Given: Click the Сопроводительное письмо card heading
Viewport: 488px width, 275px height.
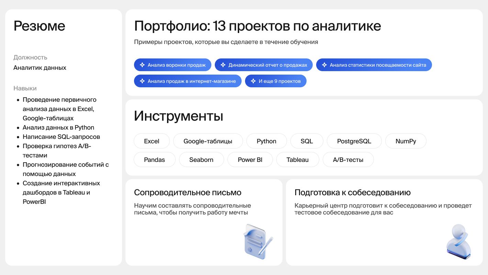Looking at the screenshot, I should (x=188, y=192).
